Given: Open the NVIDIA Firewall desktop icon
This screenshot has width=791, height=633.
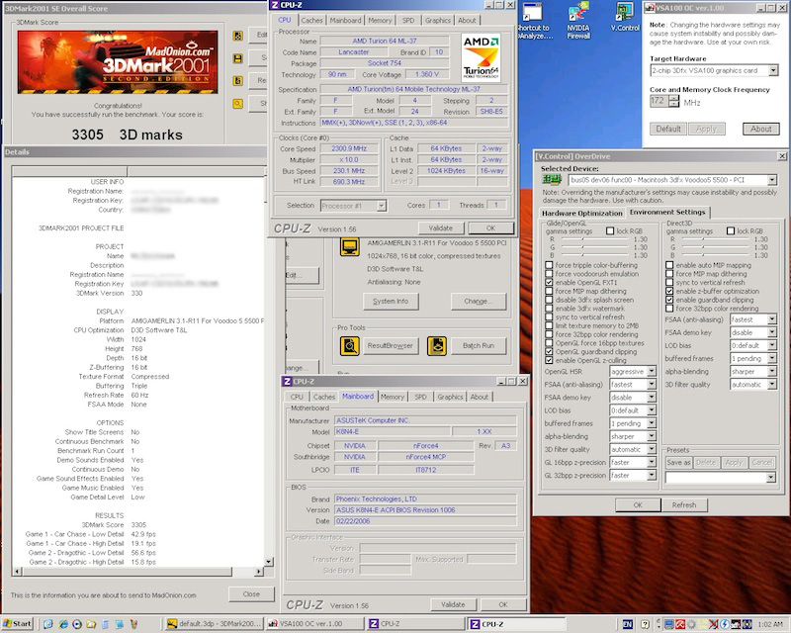Looking at the screenshot, I should pos(578,21).
